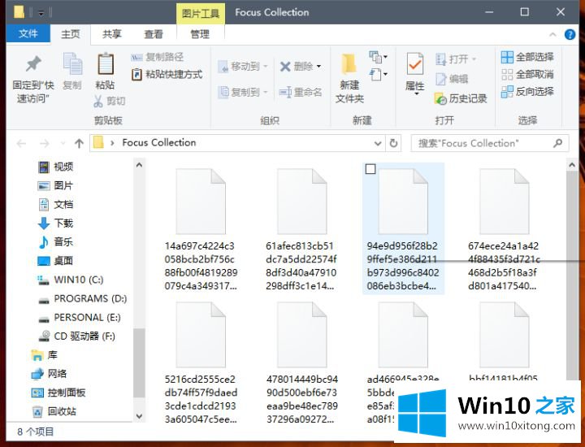585x447 pixels.
Task: Select file 14a697c4224c3
Action: click(201, 229)
